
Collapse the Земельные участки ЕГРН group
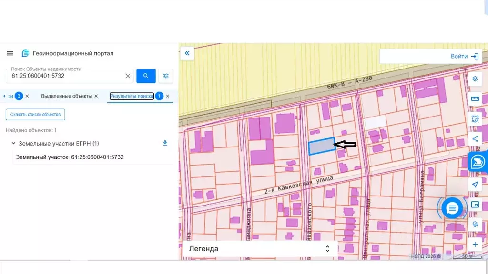13,143
